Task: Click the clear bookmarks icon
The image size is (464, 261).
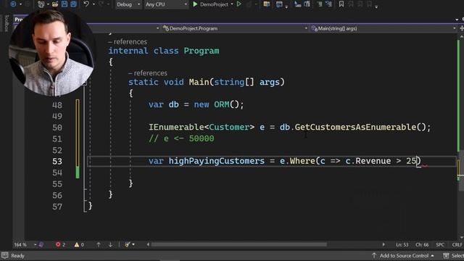Action: [x=369, y=4]
